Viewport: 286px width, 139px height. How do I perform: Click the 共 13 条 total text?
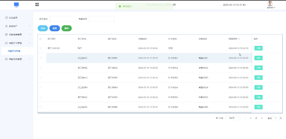219,118
